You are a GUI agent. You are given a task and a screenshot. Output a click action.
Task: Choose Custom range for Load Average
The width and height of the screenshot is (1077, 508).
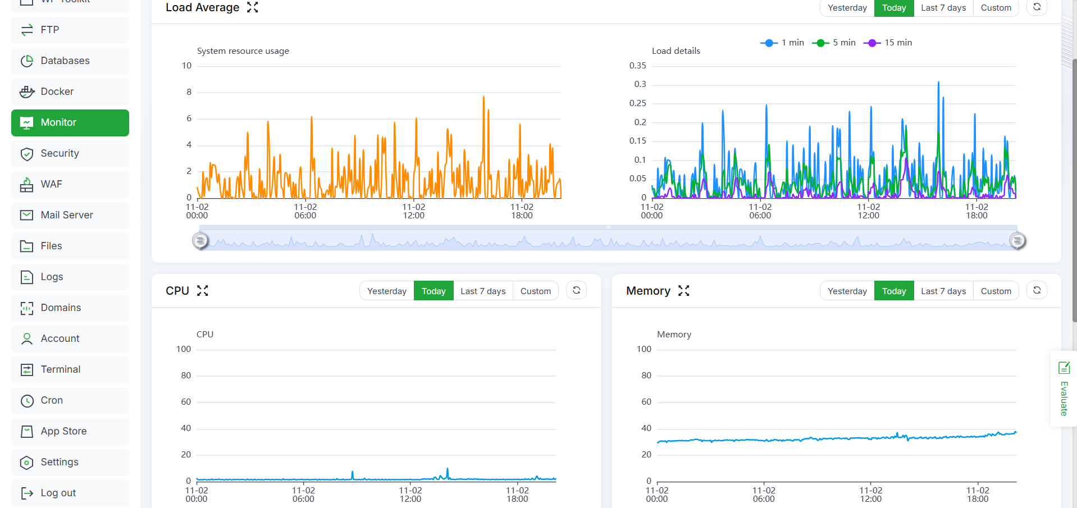pos(996,8)
